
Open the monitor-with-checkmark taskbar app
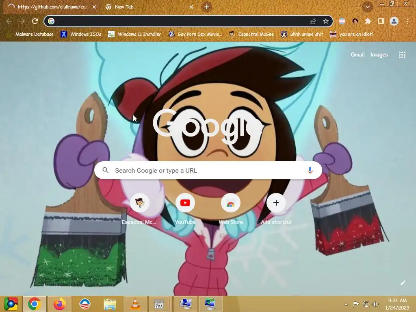(x=186, y=304)
